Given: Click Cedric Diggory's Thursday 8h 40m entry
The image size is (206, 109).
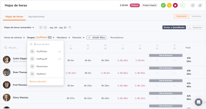Looking at the screenshot, I should pyautogui.click(x=123, y=60).
